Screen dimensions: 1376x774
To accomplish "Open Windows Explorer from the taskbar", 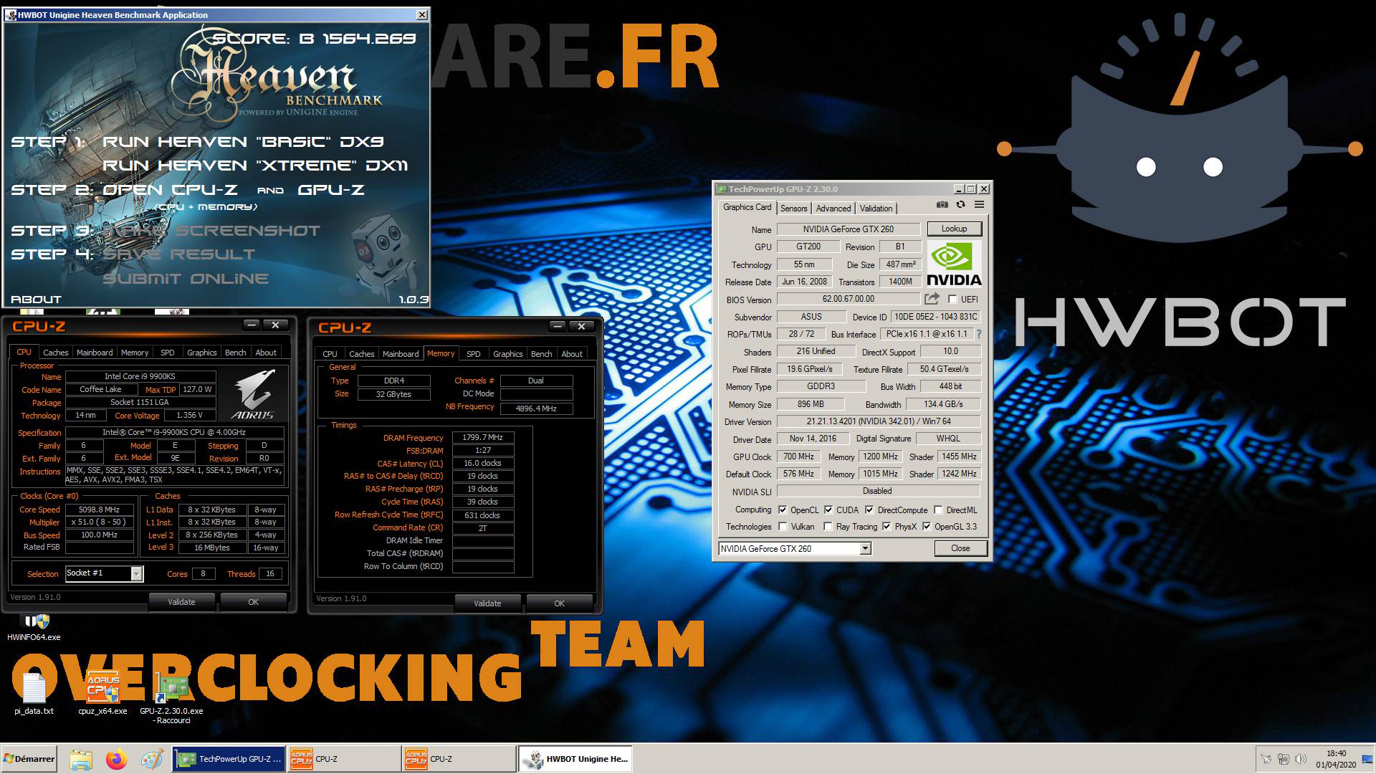I will (x=81, y=759).
